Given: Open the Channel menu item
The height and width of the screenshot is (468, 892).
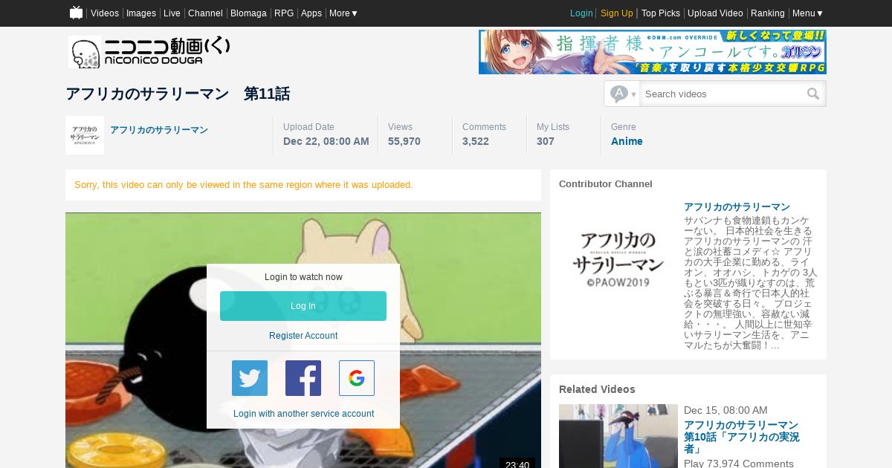Looking at the screenshot, I should 205,13.
